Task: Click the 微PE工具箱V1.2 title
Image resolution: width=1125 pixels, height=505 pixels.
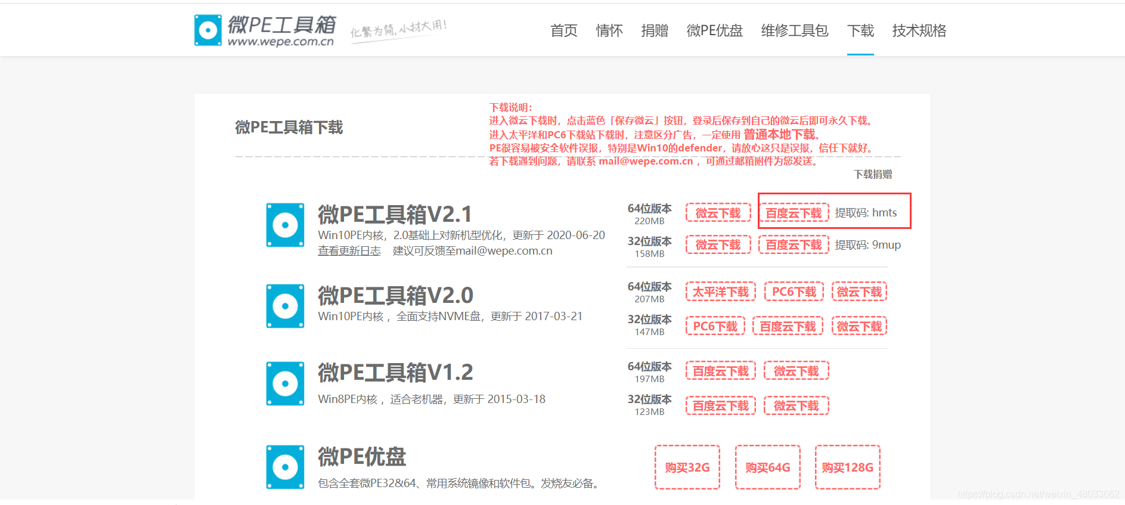Action: click(395, 373)
